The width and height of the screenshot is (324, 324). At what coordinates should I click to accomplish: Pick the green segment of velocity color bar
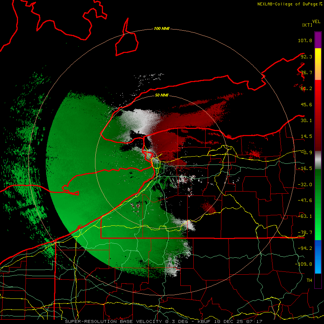point(318,204)
